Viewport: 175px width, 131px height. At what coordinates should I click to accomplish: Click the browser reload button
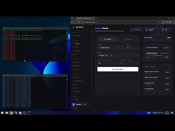[x=79, y=22]
